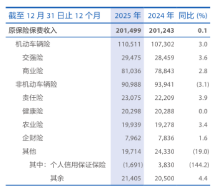Click the row label 非机动车辆险
The image size is (215, 192).
36,84
